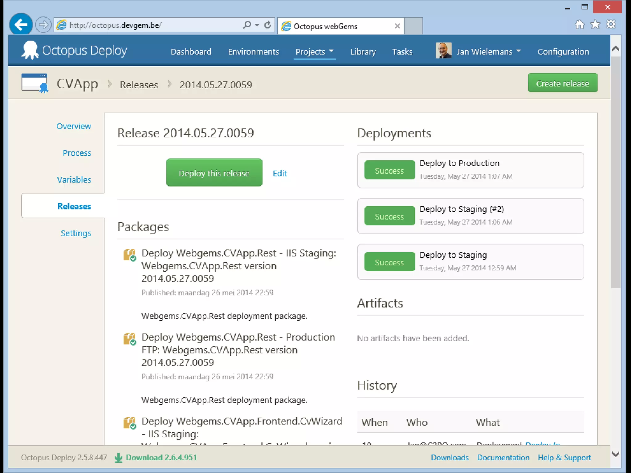Image resolution: width=631 pixels, height=473 pixels.
Task: Click the Edit release link
Action: (x=280, y=173)
